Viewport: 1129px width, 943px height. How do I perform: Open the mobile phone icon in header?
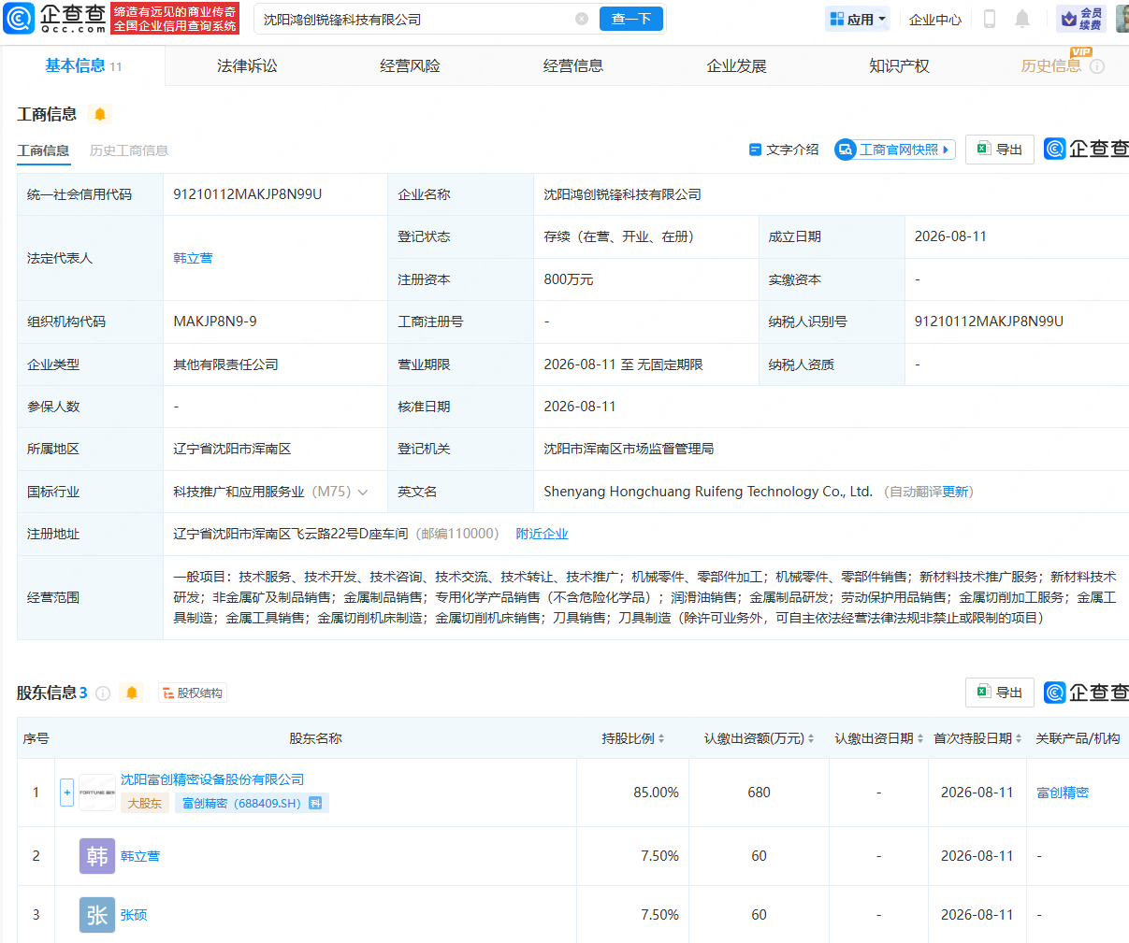pos(990,19)
